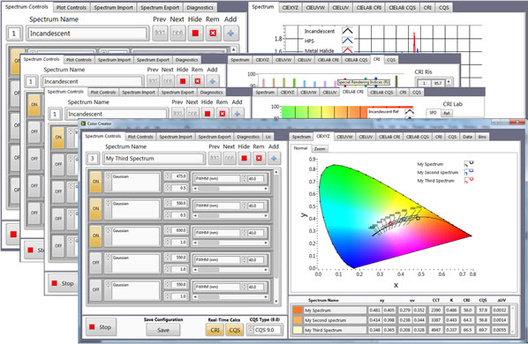
Task: Click orange swatch beside My Spectrum row
Action: pyautogui.click(x=298, y=310)
